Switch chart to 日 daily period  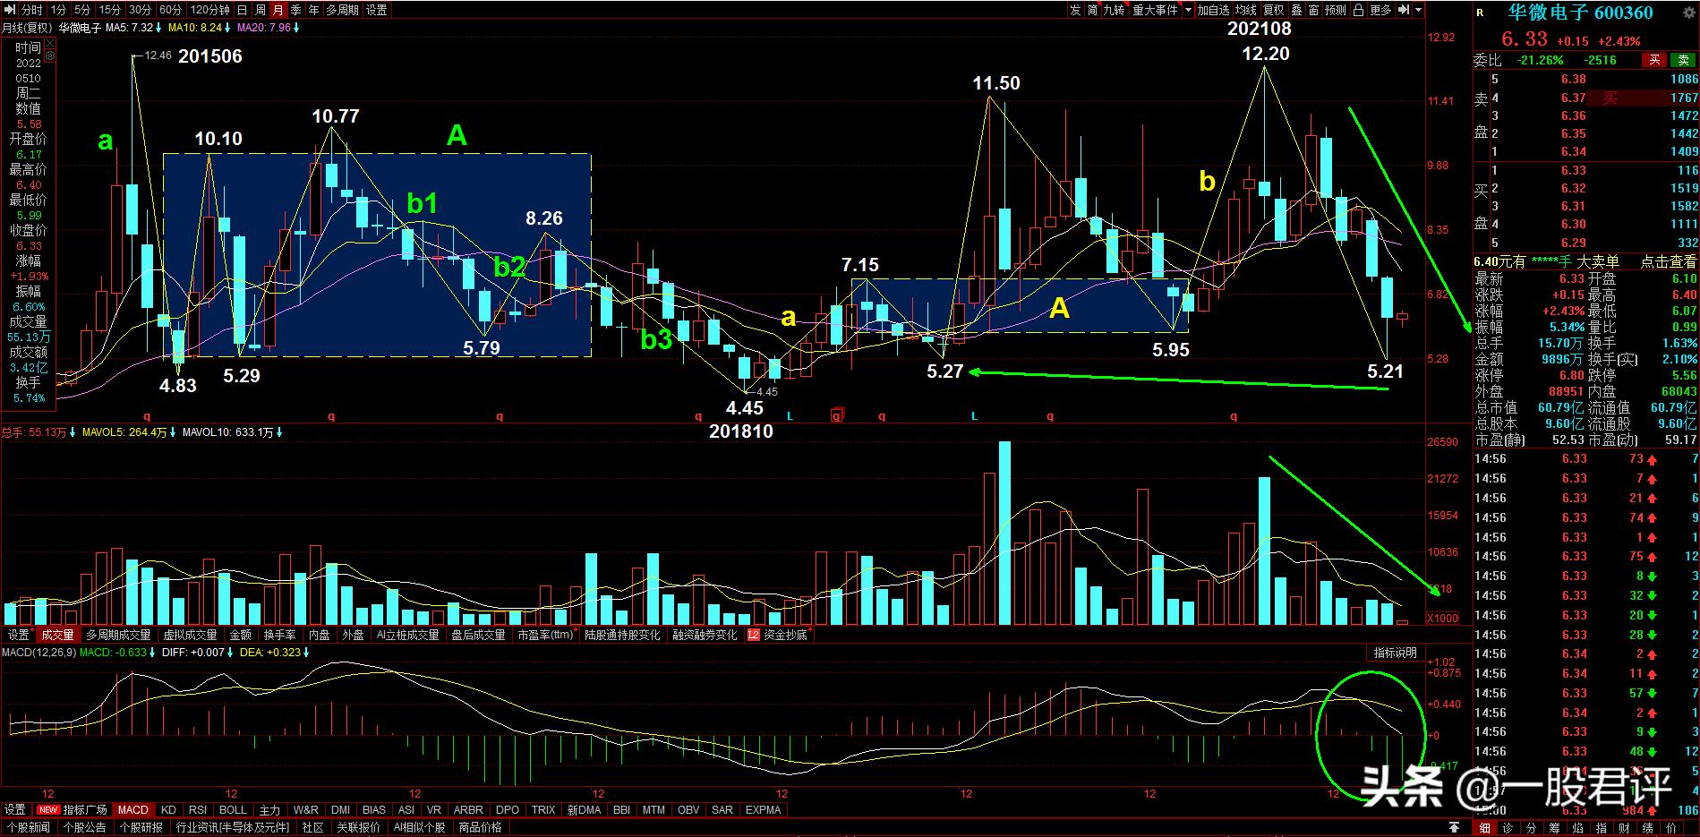243,10
